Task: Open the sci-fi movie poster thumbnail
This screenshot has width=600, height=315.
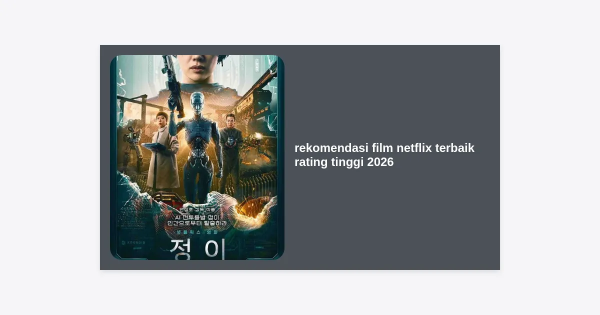Action: click(197, 157)
